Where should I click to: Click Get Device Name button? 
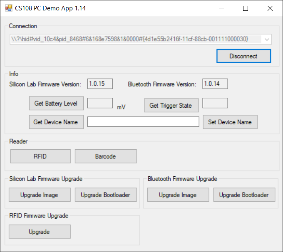[56, 122]
